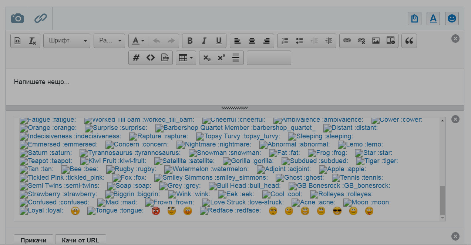Click the unlink icon
The height and width of the screenshot is (245, 471).
[361, 41]
